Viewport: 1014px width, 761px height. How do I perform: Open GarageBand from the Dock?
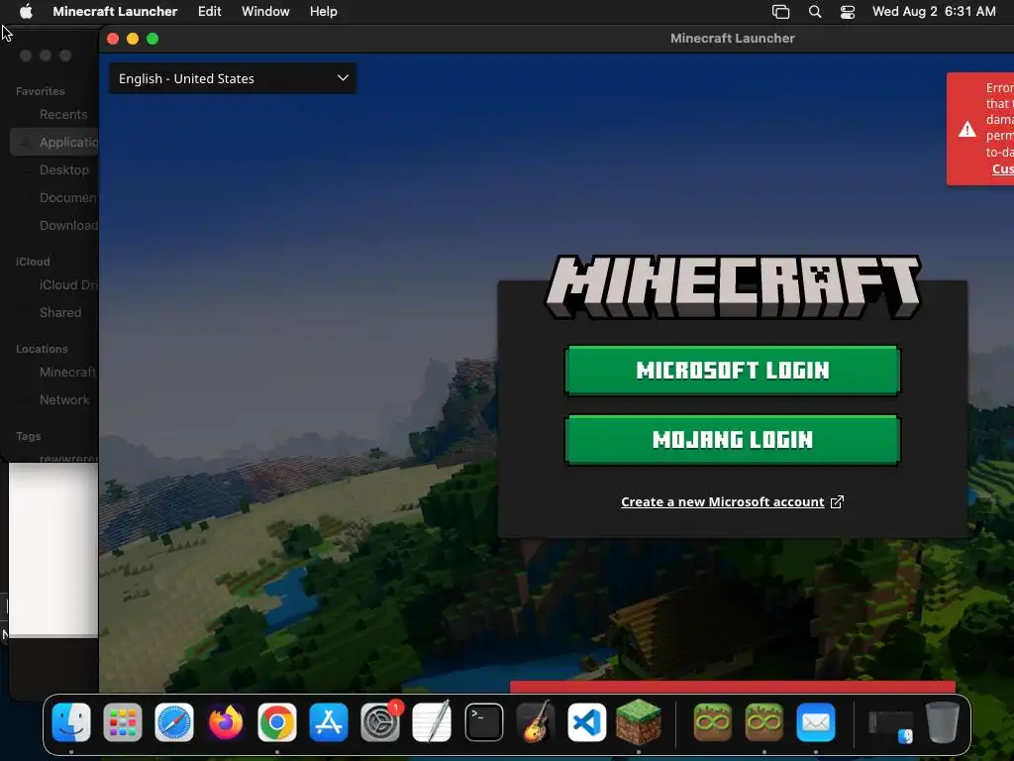pyautogui.click(x=536, y=722)
